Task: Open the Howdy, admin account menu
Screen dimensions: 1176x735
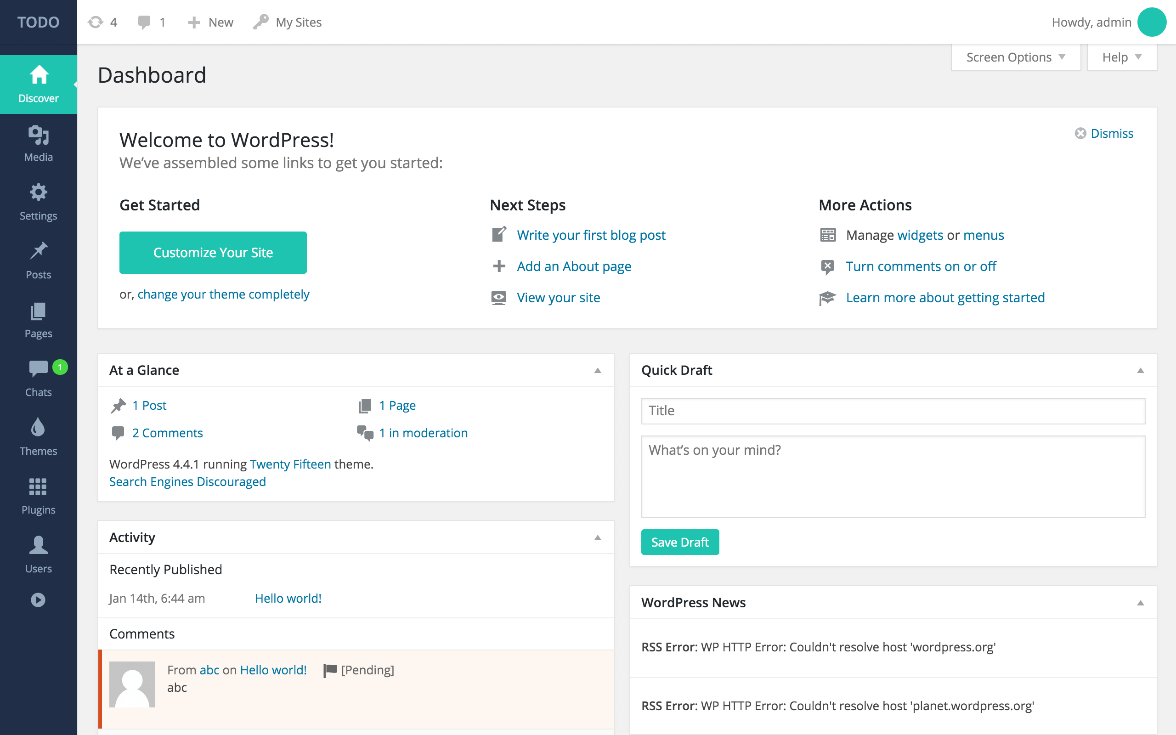Action: [1091, 22]
